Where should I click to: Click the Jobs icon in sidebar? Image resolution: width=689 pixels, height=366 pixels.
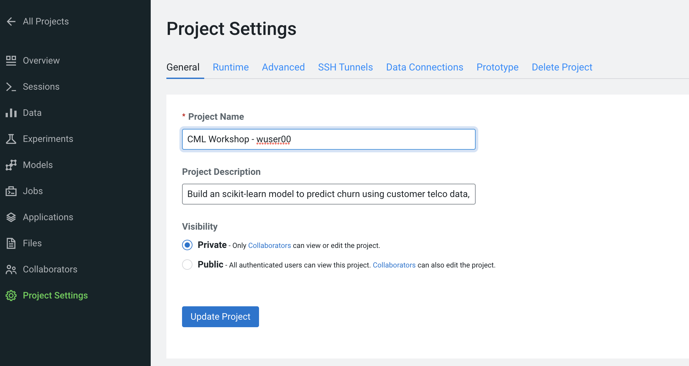pyautogui.click(x=11, y=191)
